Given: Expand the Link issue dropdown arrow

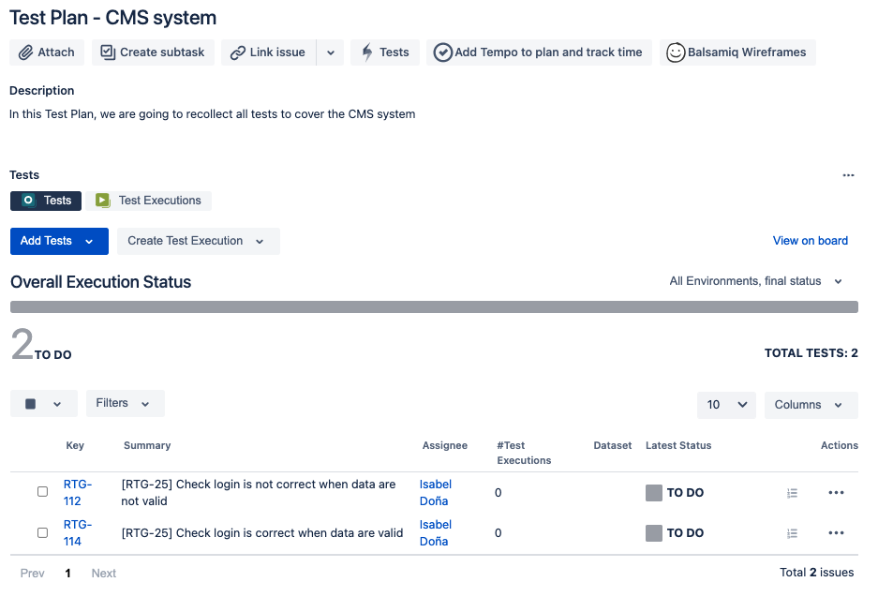Looking at the screenshot, I should [x=331, y=52].
